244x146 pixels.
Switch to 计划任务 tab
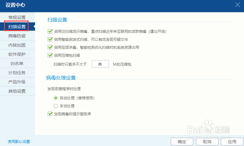point(17,73)
